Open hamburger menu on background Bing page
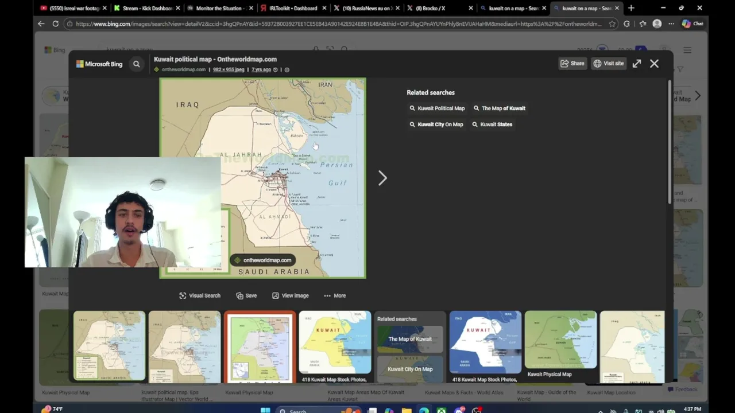 687,50
